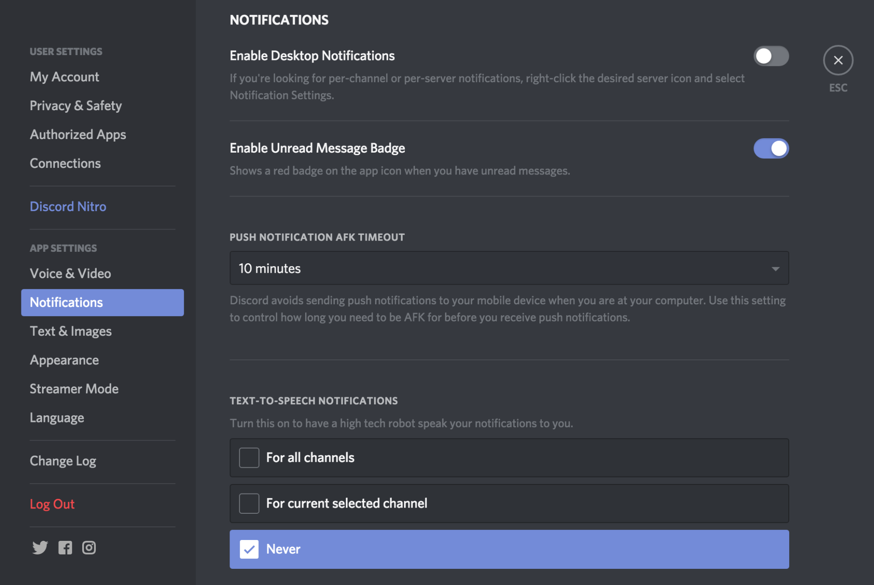Open My Account settings
874x585 pixels.
click(x=64, y=77)
